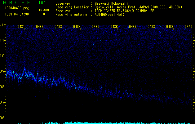Click the kHz axis unit label
Screen dimensions: 195x124
point(3,25)
